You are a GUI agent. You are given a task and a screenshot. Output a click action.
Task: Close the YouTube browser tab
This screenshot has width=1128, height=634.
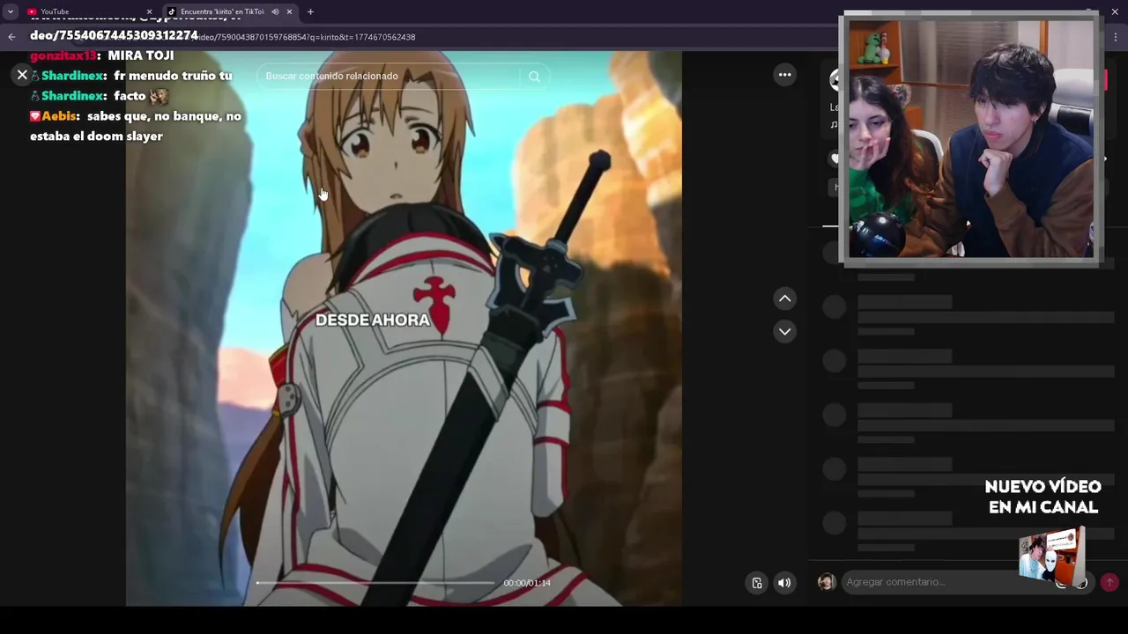pos(149,11)
